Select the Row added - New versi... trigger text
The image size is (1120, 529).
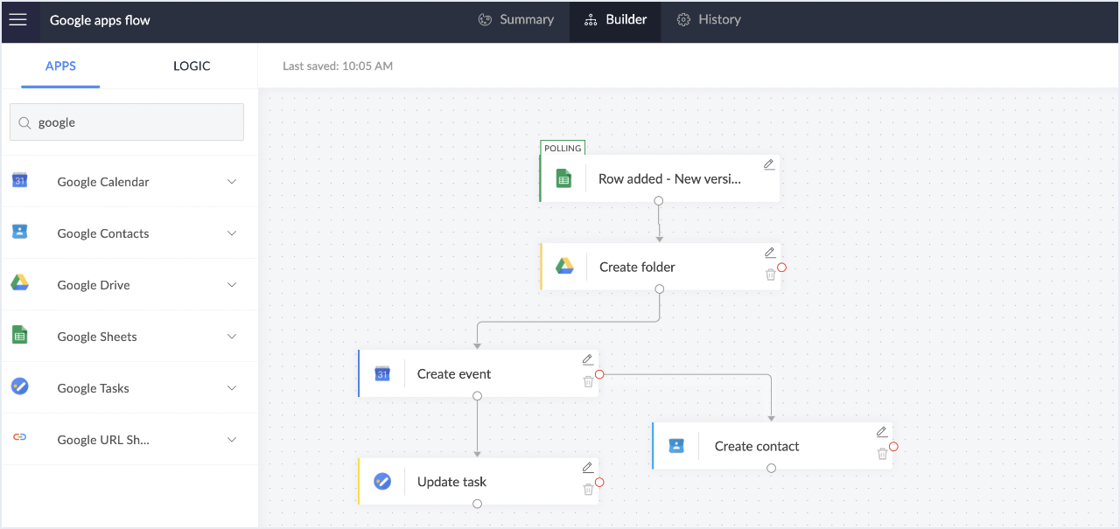(669, 178)
